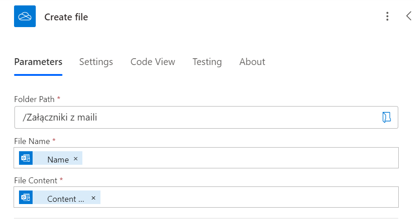The height and width of the screenshot is (223, 415).
Task: Select the About tab
Action: coord(252,62)
